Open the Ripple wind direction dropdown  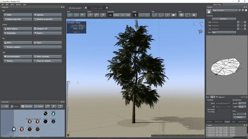[242, 107]
